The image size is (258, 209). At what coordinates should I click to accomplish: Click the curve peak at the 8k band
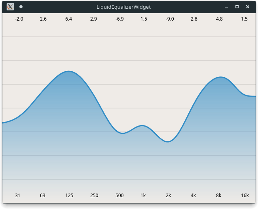click(220, 77)
